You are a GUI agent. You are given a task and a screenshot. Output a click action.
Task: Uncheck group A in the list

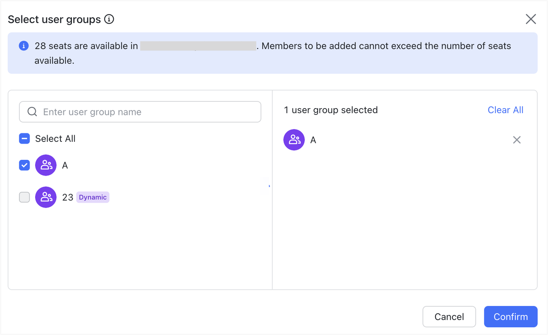(24, 165)
